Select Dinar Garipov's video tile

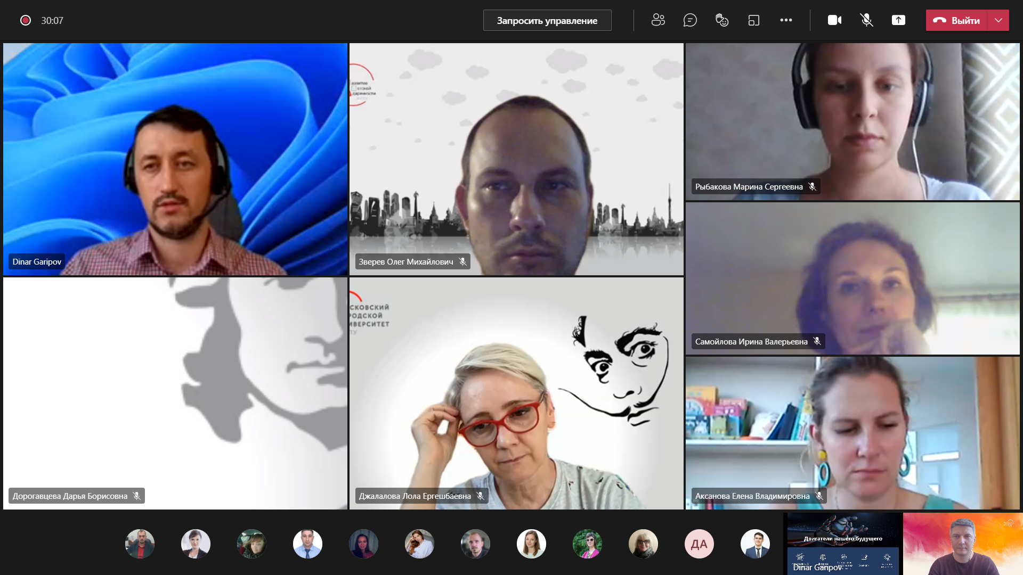(175, 159)
